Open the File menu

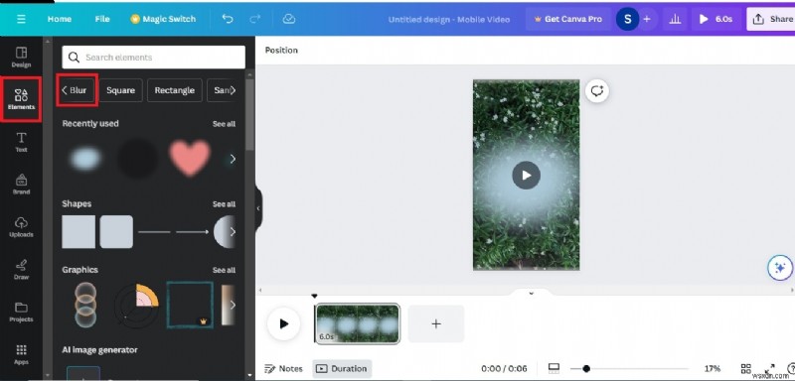(102, 19)
